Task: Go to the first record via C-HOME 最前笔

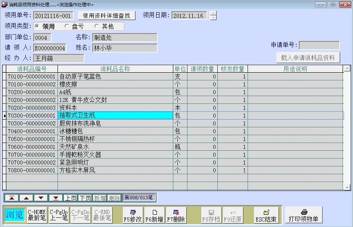Action: (37, 215)
